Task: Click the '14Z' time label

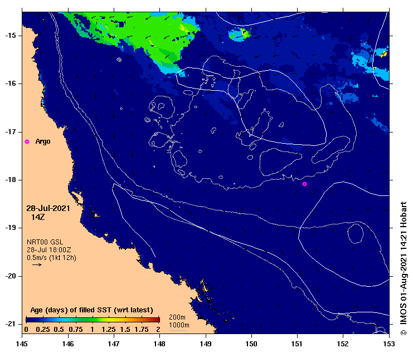Action: pos(38,217)
